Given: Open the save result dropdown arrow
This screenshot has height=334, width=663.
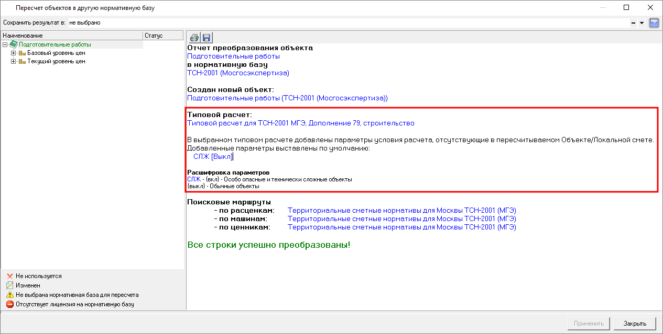Looking at the screenshot, I should (x=642, y=23).
